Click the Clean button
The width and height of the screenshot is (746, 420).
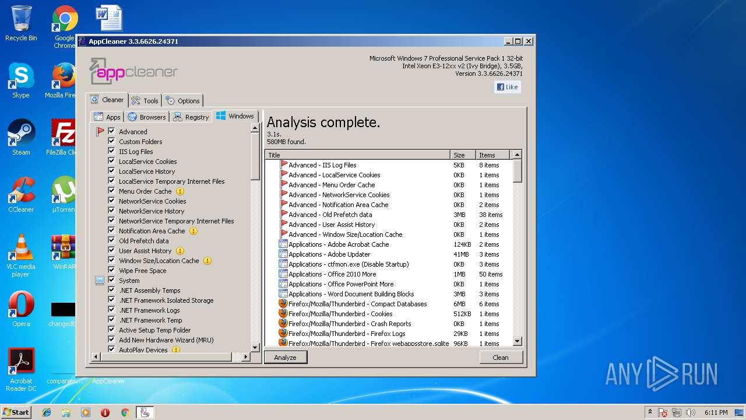pos(501,357)
